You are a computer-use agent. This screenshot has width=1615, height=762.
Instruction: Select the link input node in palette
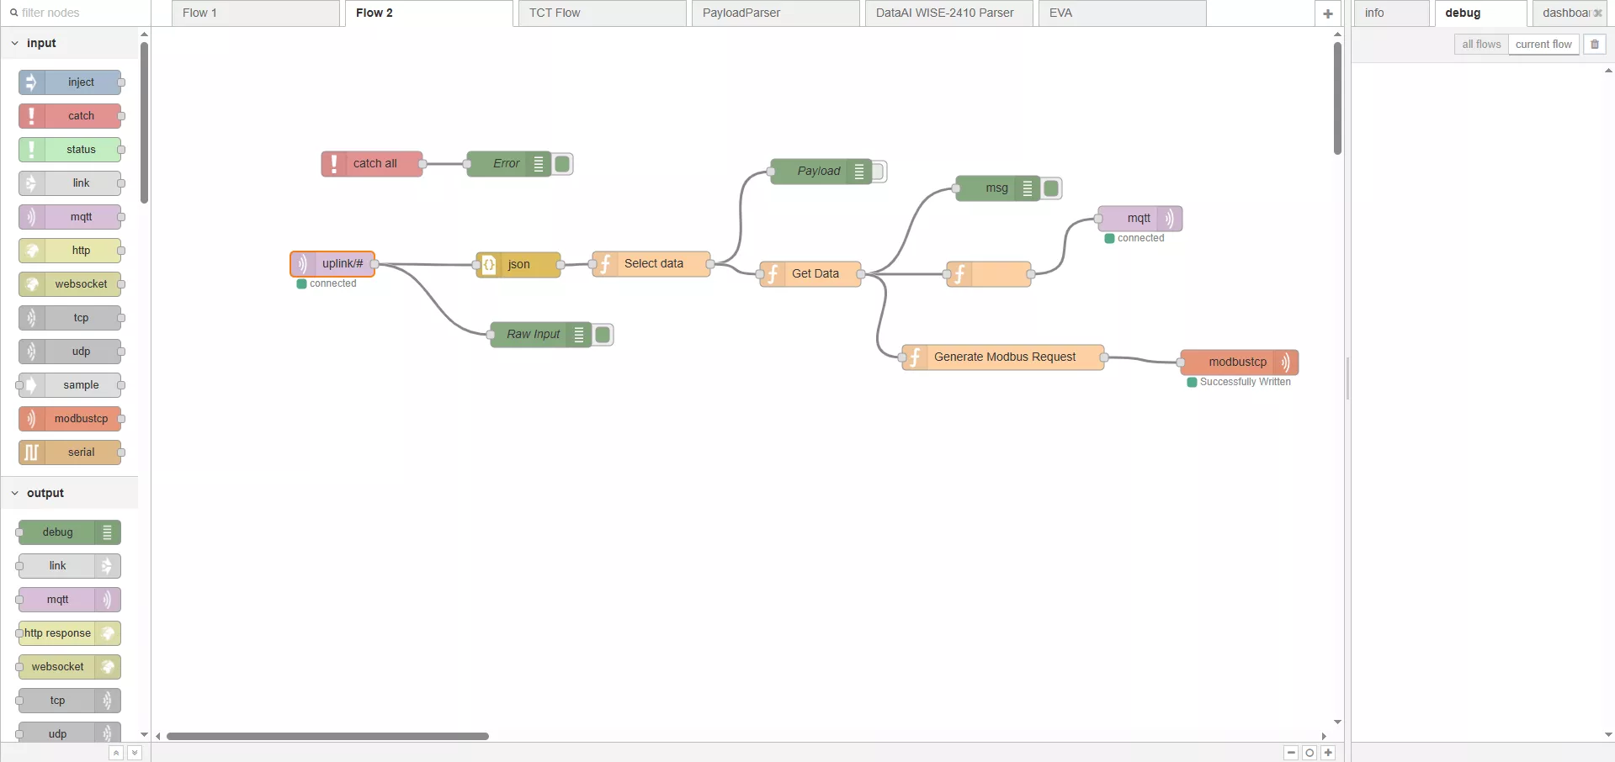(70, 183)
